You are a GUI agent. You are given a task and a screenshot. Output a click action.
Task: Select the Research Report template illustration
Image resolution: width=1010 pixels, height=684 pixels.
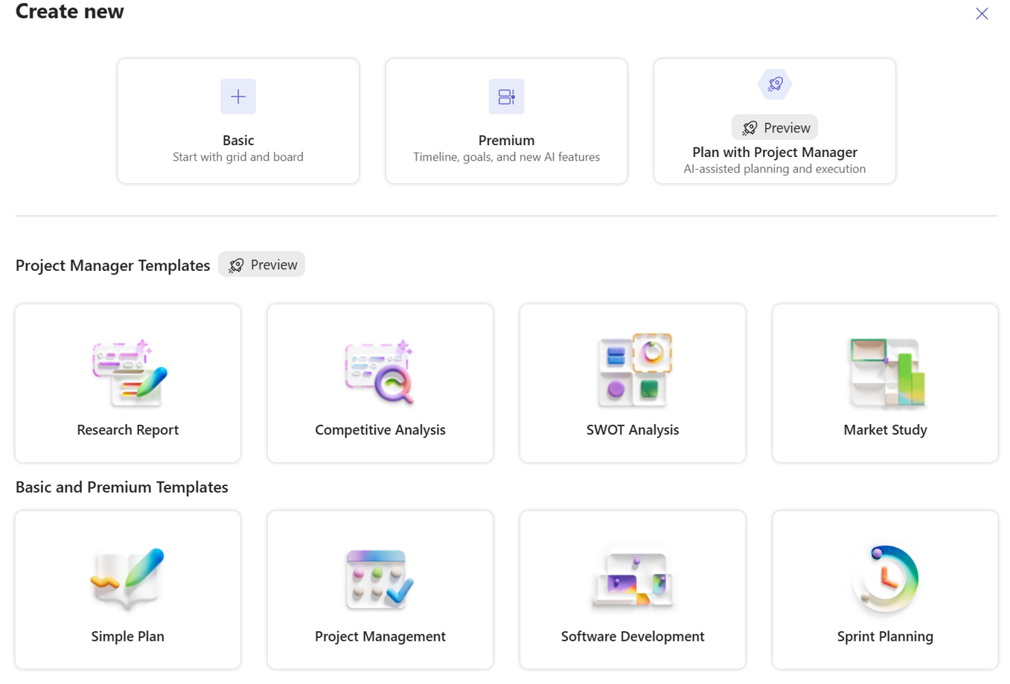click(129, 374)
